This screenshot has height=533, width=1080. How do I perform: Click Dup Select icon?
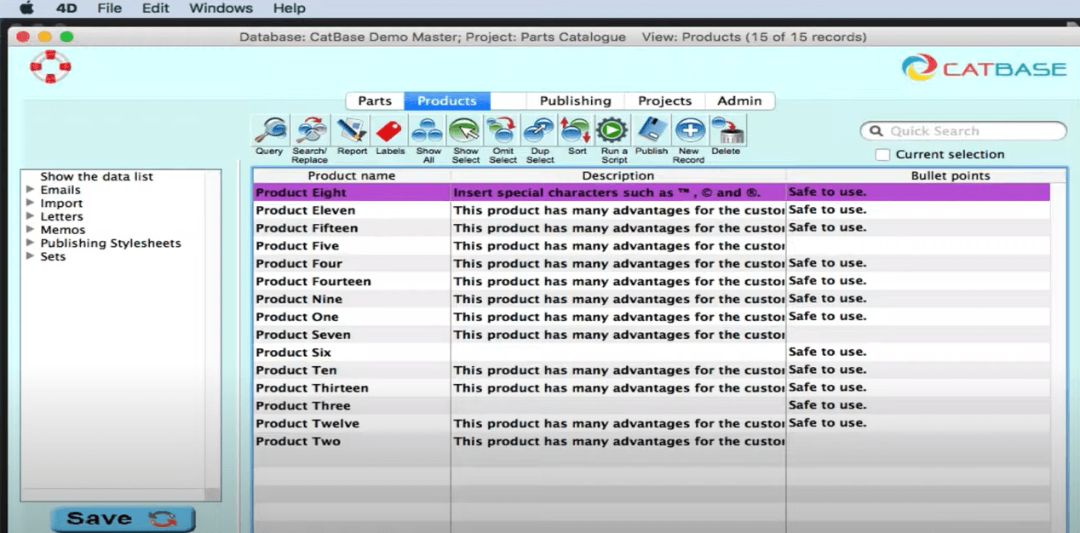[x=539, y=130]
